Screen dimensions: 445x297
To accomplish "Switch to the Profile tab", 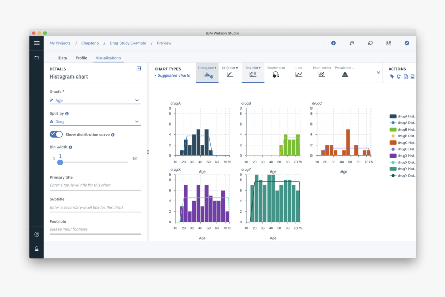I will click(x=81, y=58).
